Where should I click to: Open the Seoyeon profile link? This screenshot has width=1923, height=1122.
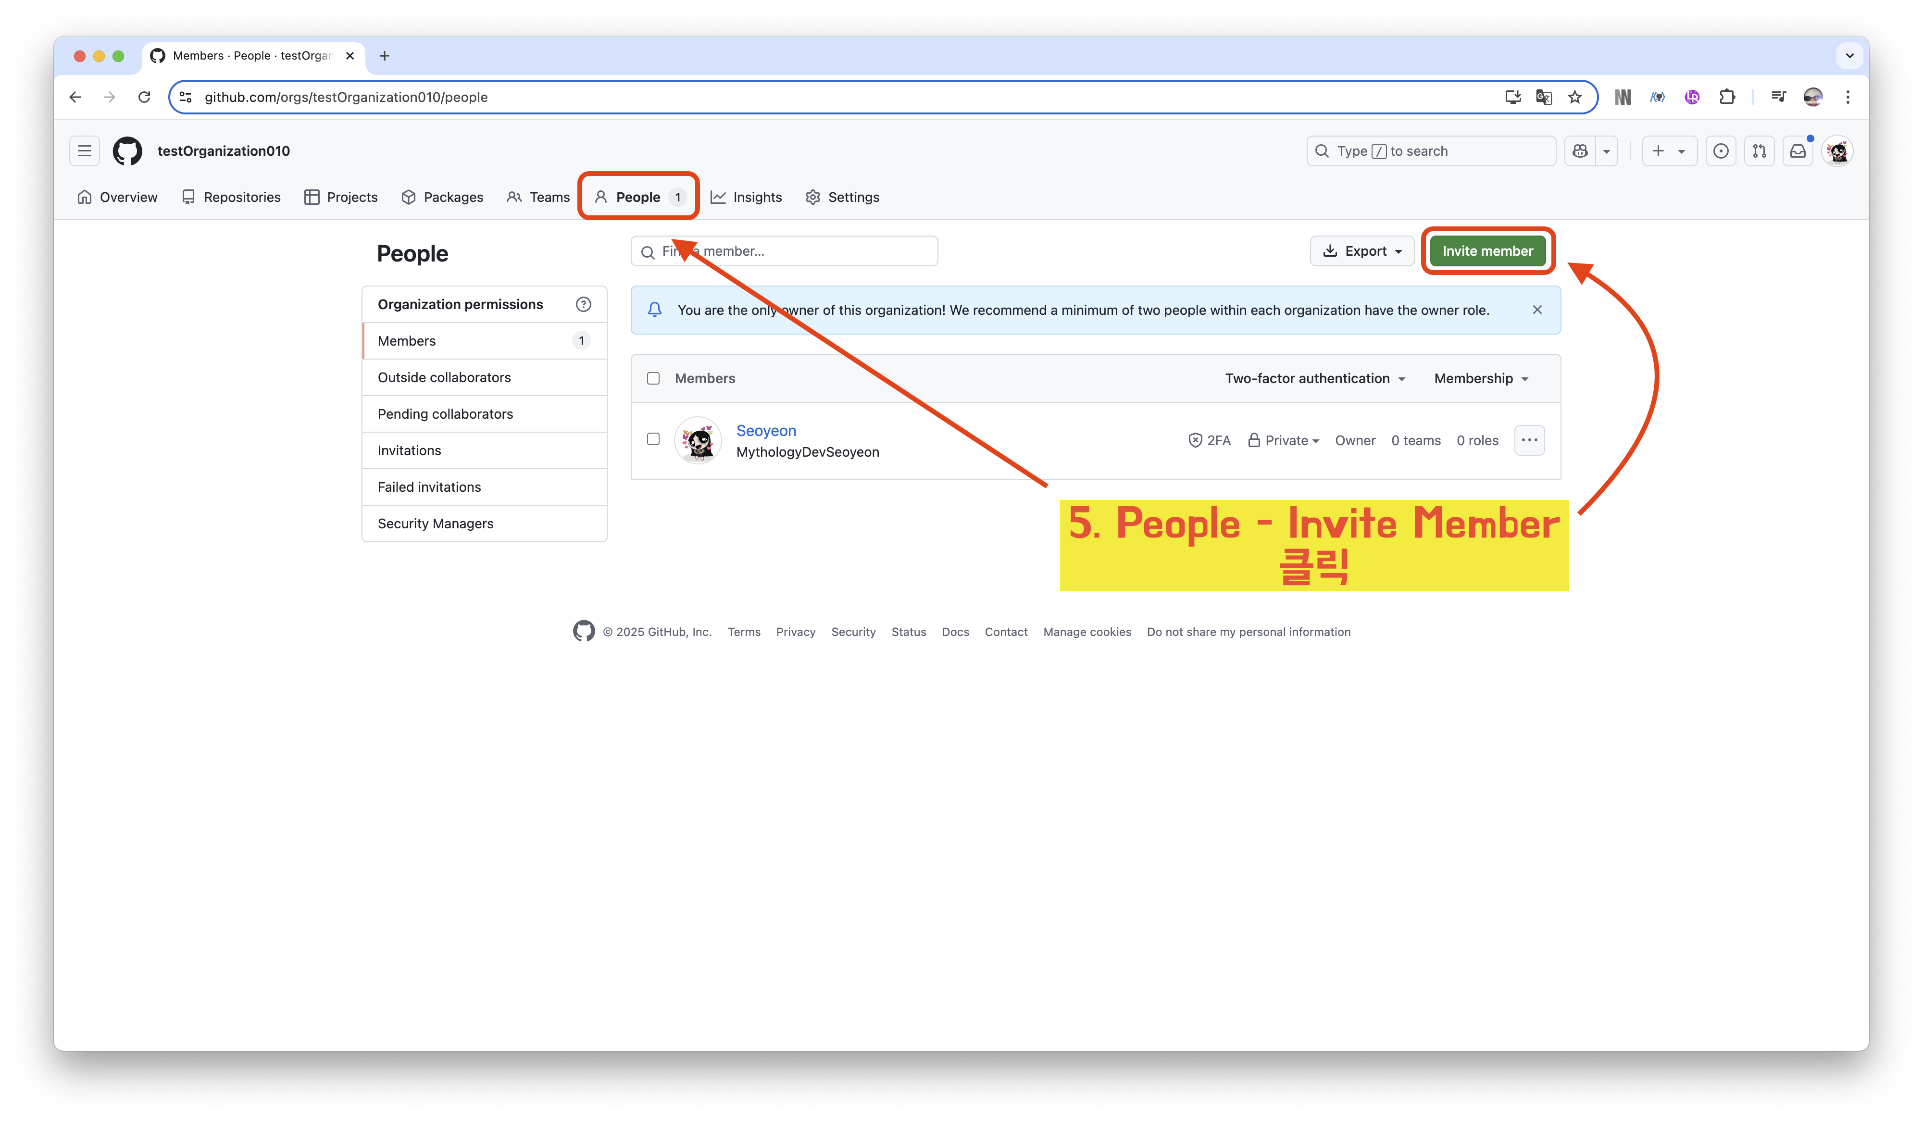tap(765, 430)
